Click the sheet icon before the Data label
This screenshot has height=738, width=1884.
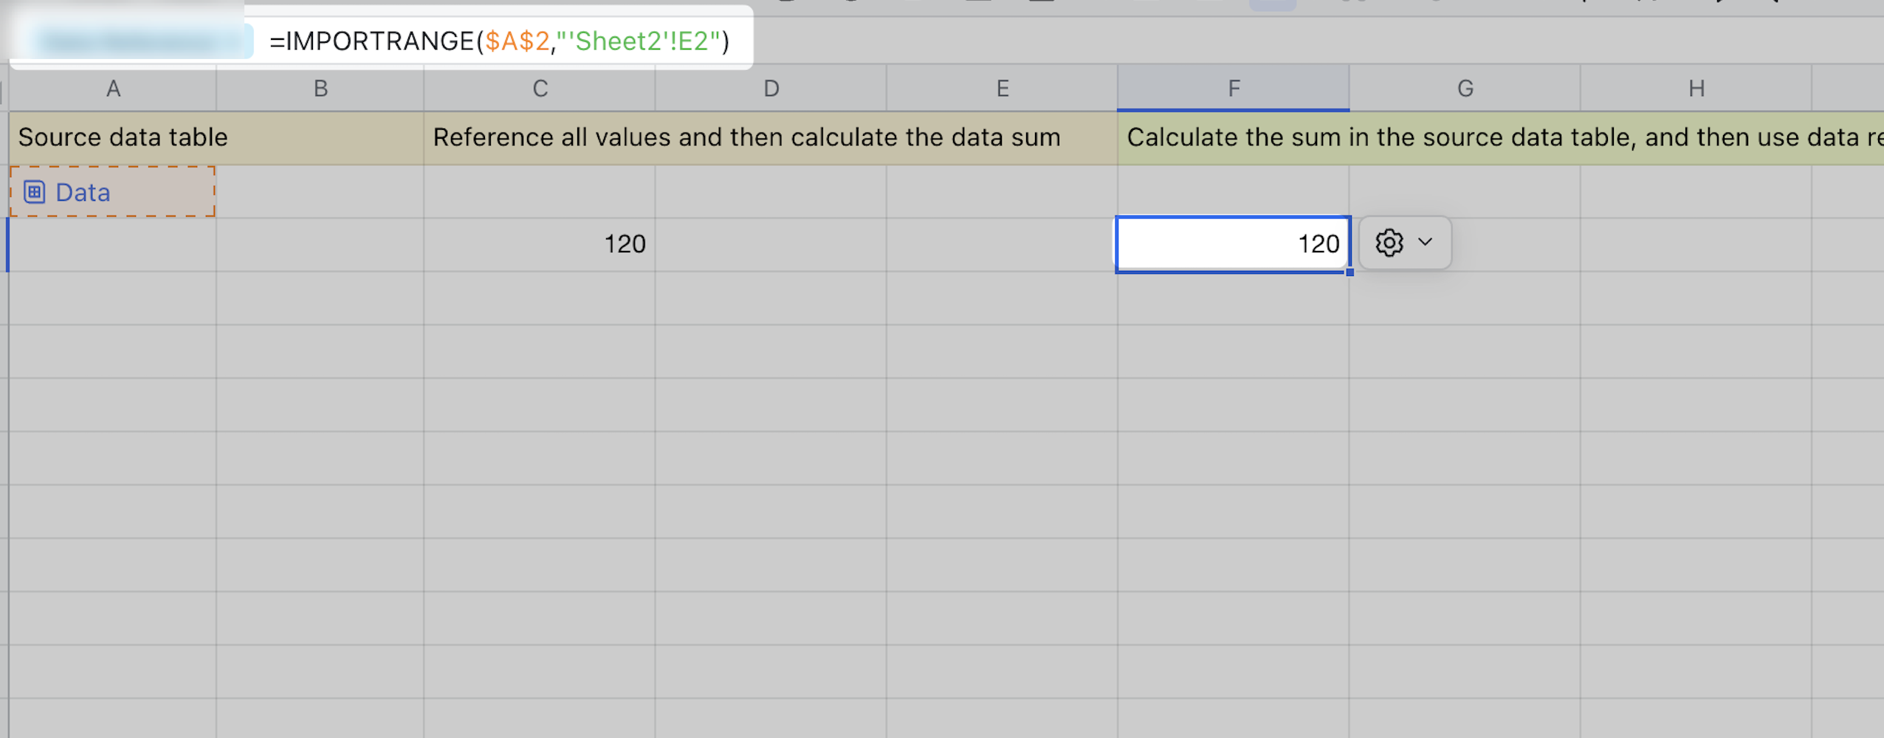[34, 192]
